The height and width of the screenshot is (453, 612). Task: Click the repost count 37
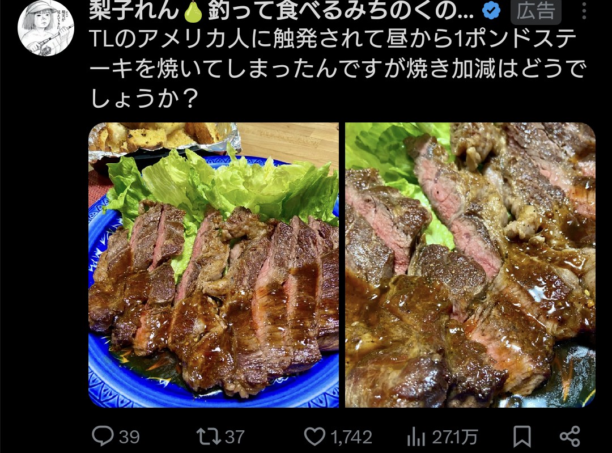click(x=235, y=437)
